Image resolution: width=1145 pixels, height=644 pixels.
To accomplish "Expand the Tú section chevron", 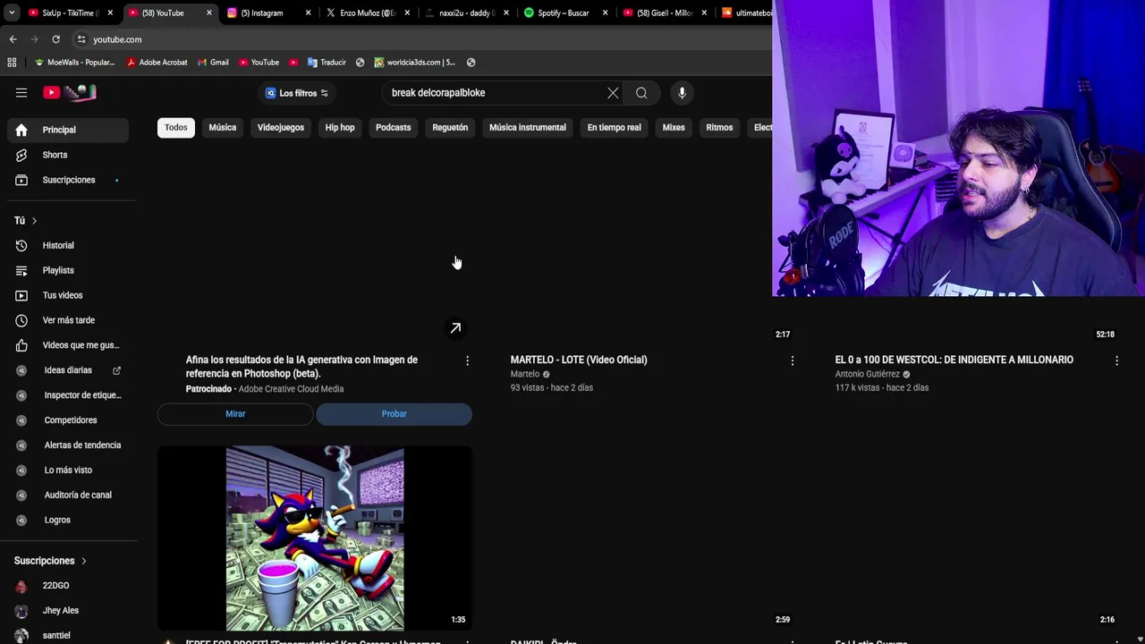I will point(34,221).
